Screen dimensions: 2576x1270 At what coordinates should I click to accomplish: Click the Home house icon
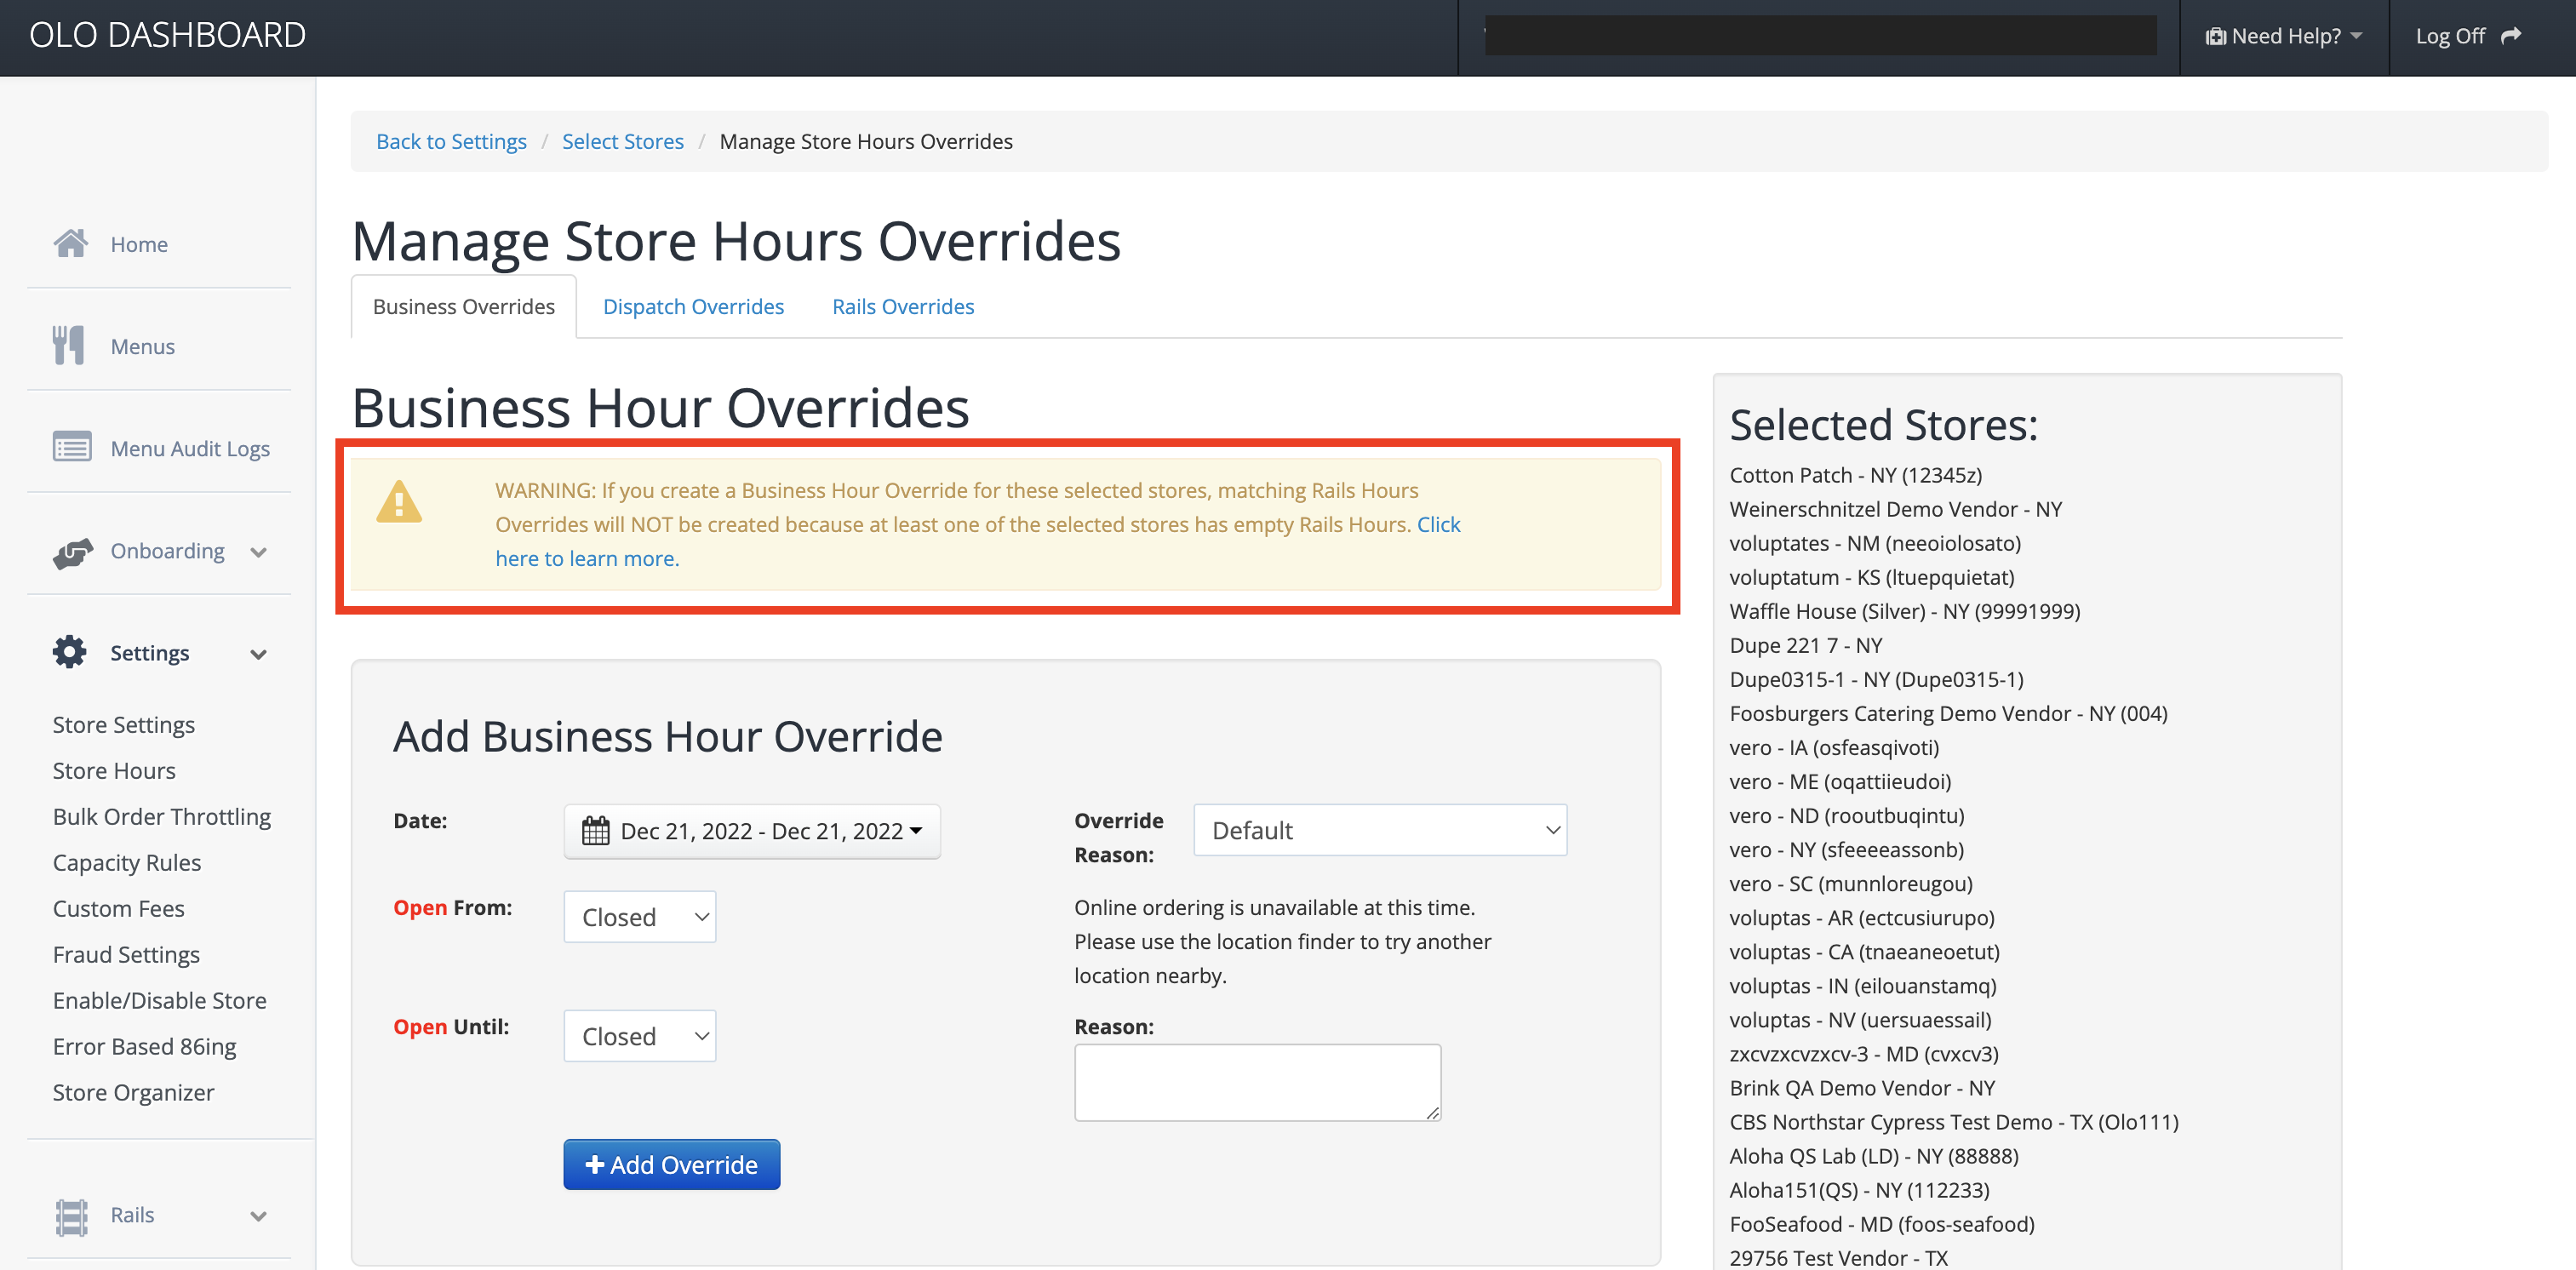coord(71,244)
